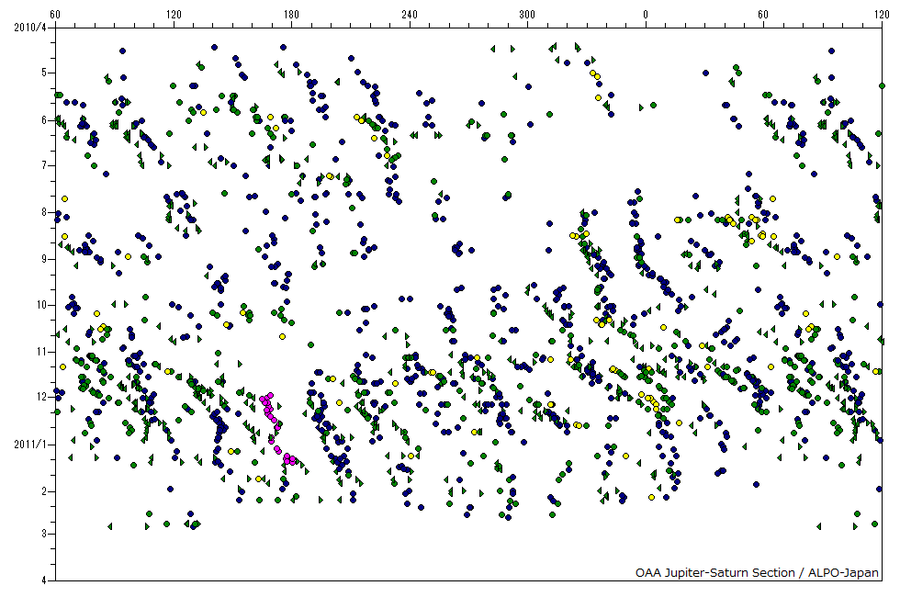The image size is (900, 597).
Task: Click the '180' longitude label on top axis
Action: pos(291,15)
